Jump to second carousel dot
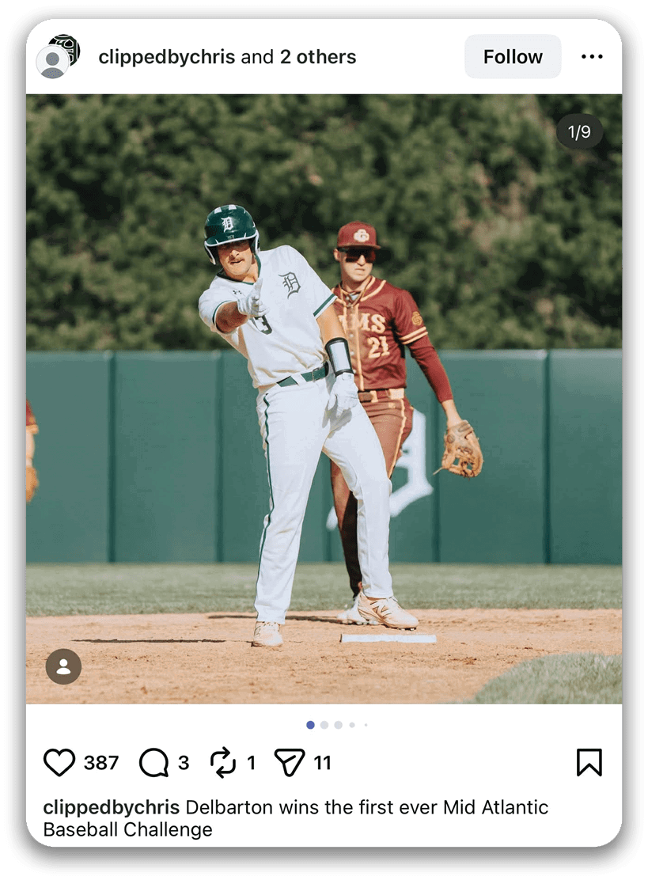The width and height of the screenshot is (648, 880). pyautogui.click(x=324, y=725)
